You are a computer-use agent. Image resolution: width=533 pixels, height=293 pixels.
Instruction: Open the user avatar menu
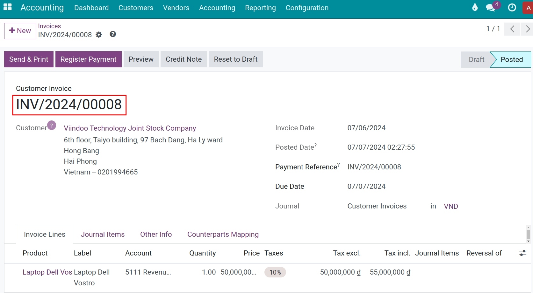[528, 7]
